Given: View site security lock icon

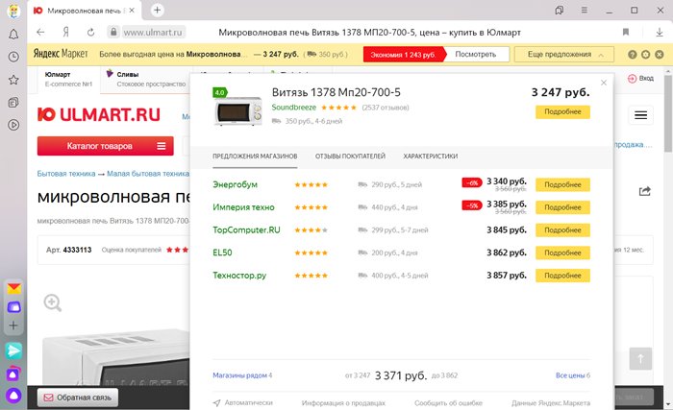Looking at the screenshot, I should coord(113,32).
